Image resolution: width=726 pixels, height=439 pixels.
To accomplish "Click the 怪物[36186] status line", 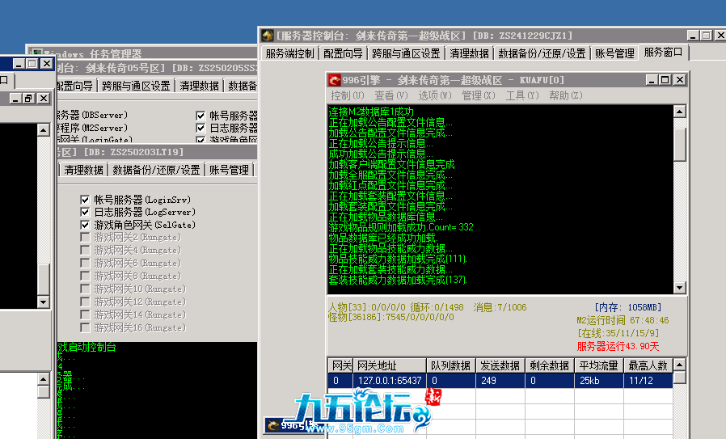I will [391, 317].
